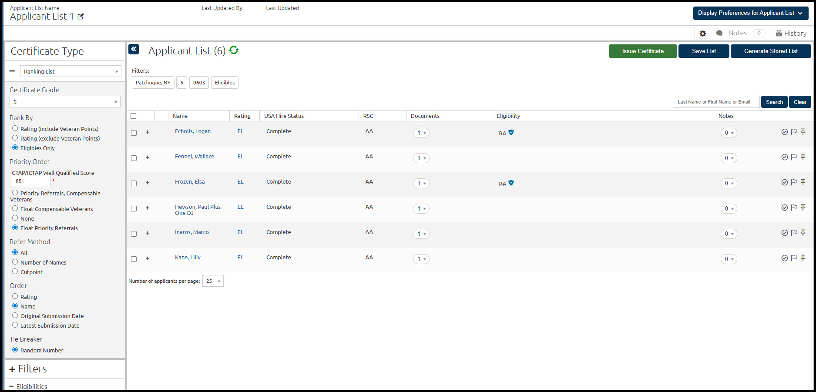Screen dimensions: 816x392
Task: Click the green refresh icon next to Applicant List
Action: point(234,50)
